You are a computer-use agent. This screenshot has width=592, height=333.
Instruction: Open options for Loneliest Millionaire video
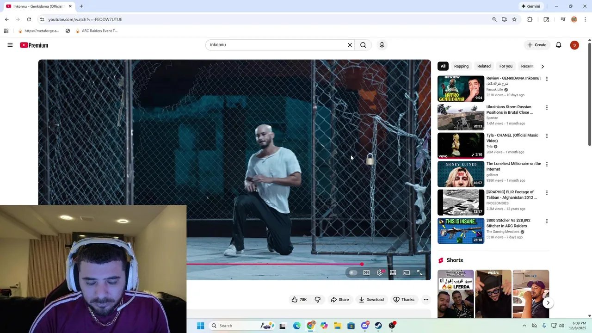[547, 164]
